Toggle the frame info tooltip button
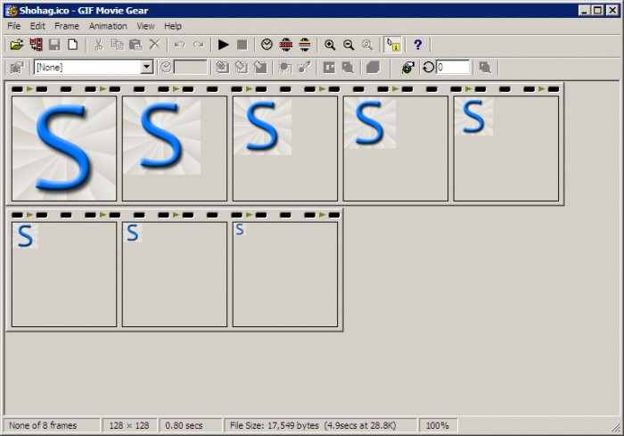The image size is (624, 436). click(392, 45)
